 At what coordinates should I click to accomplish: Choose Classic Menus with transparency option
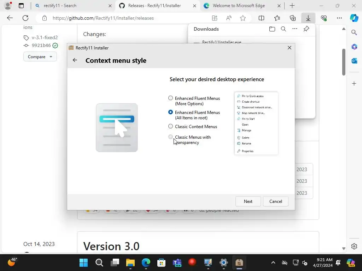[171, 137]
